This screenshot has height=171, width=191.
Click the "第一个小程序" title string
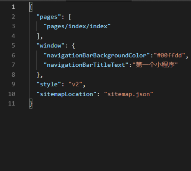tap(155, 65)
